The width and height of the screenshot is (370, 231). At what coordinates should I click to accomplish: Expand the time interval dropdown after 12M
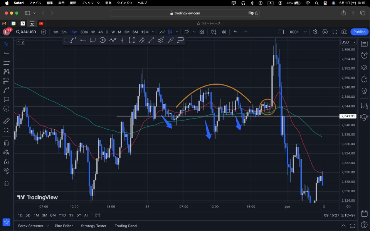(153, 32)
